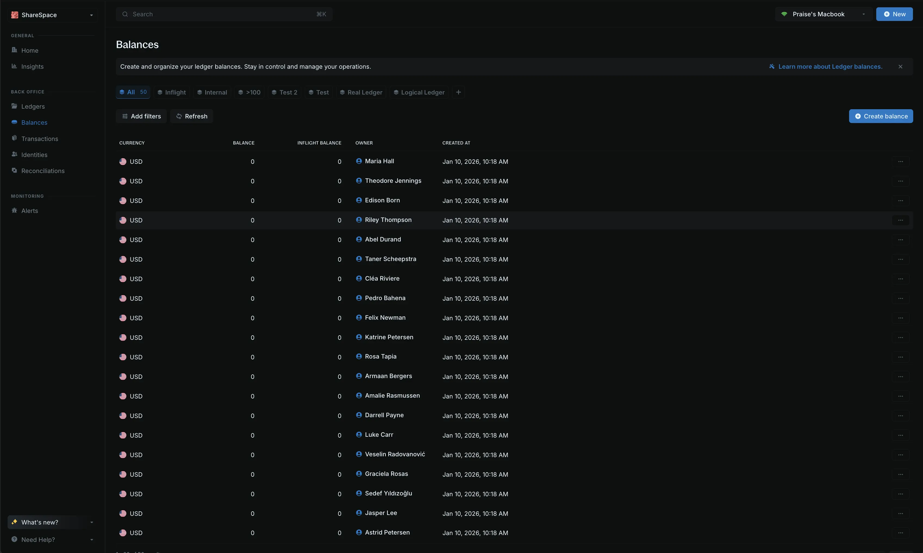This screenshot has height=553, width=923.
Task: Expand the ShareSpace workspace dropdown
Action: coord(91,15)
